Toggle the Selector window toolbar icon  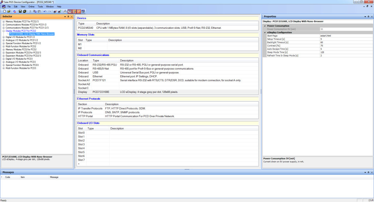[x=70, y=11]
